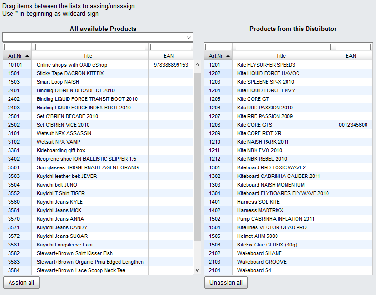Select KiteFix Glue GLUFIX (30g)
This screenshot has height=295, width=376.
click(x=288, y=245)
